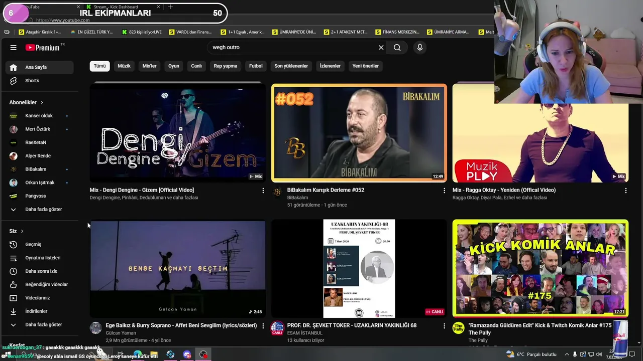Select the Müzik filter chip

pyautogui.click(x=124, y=66)
